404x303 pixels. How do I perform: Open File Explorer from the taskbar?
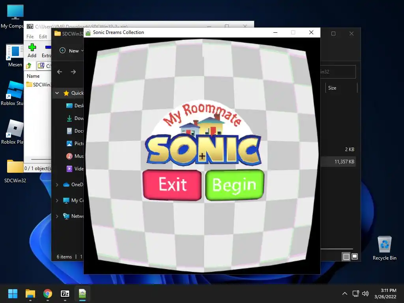click(30, 294)
